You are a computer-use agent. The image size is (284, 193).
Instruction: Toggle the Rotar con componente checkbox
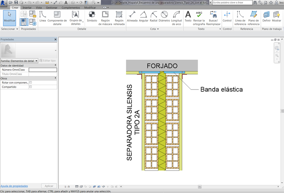point(31,83)
